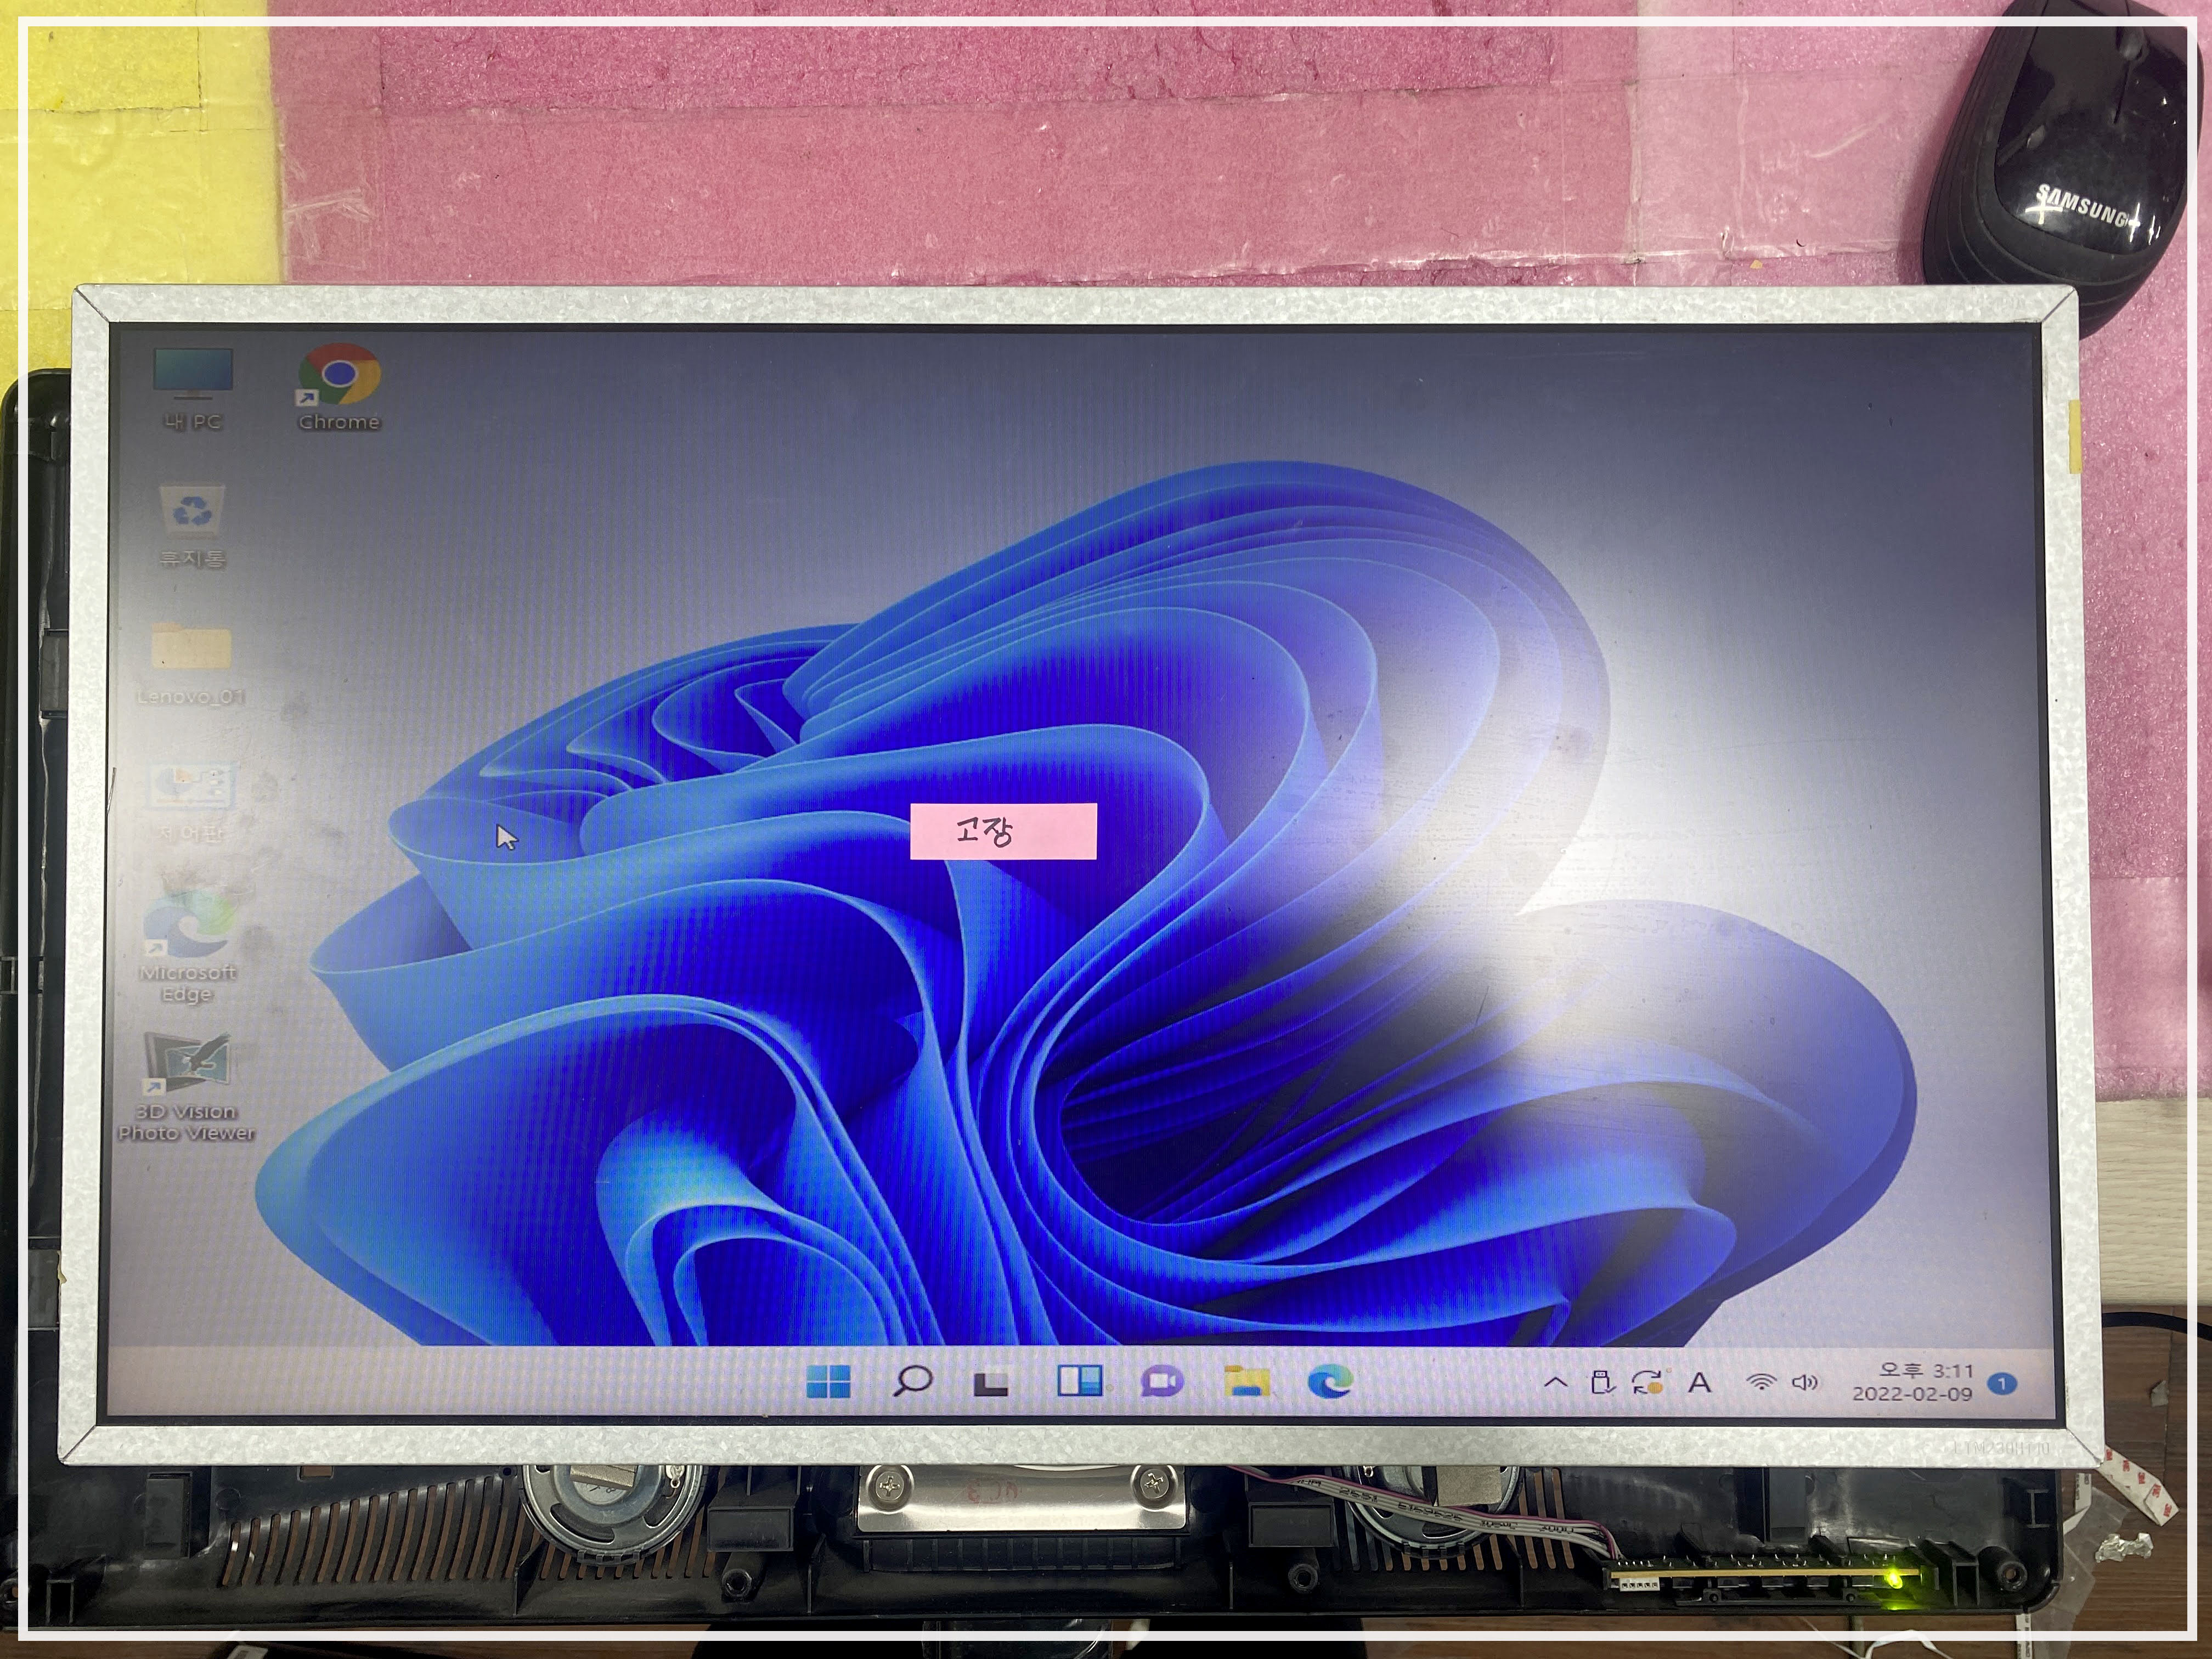The height and width of the screenshot is (1659, 2212).
Task: Open Task View from taskbar
Action: point(992,1382)
